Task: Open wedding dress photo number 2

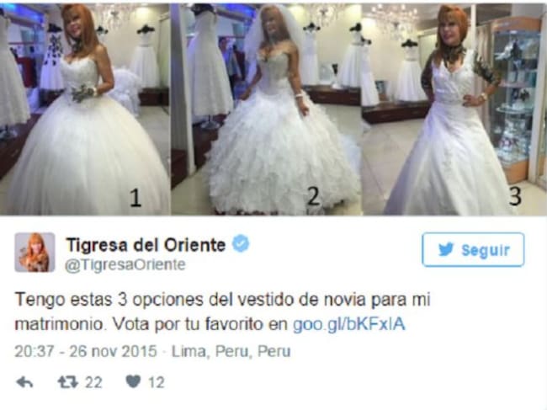Action: (x=267, y=109)
